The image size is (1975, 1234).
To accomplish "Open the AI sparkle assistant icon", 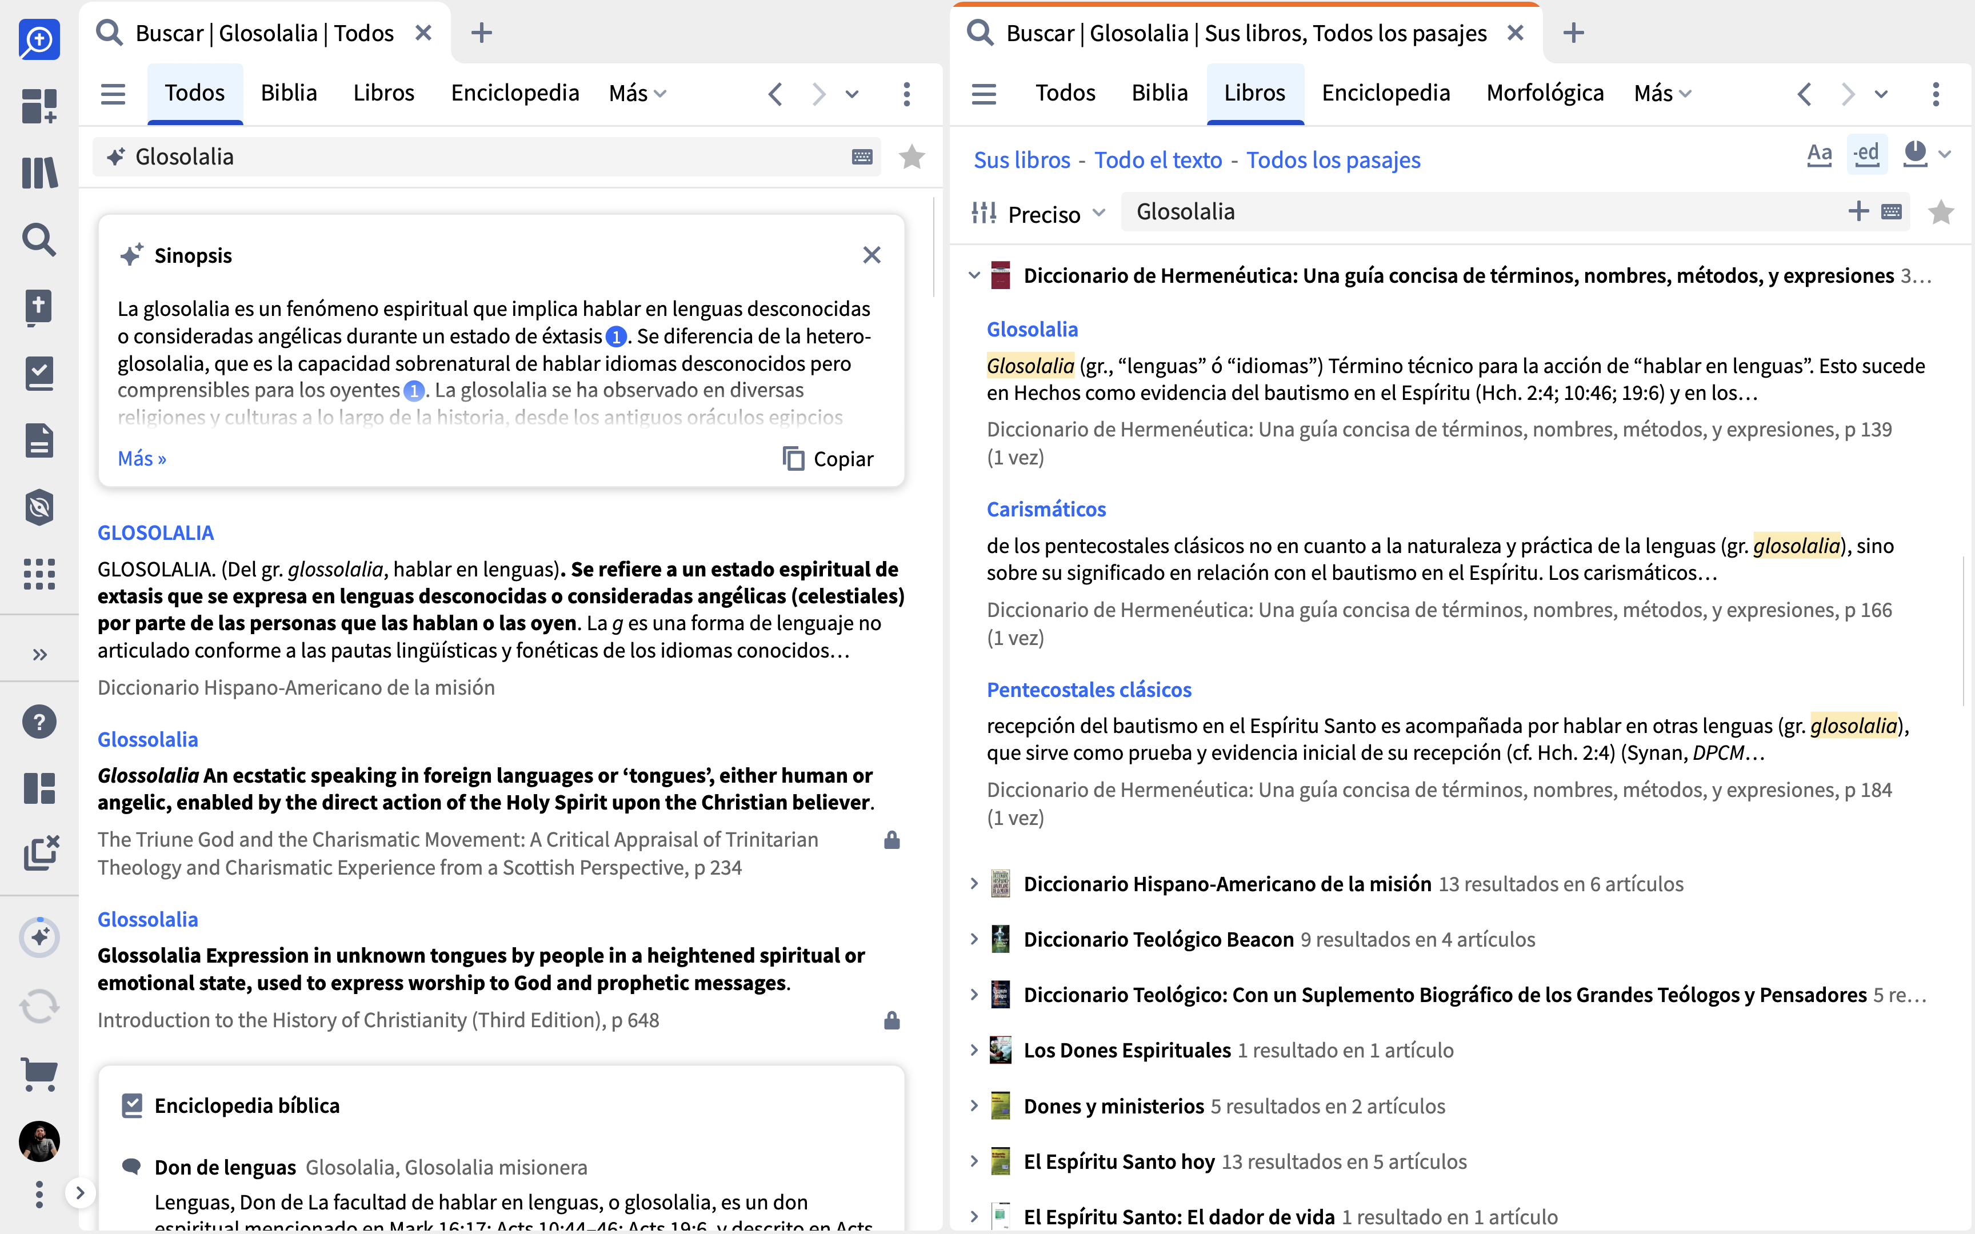I will tap(39, 937).
